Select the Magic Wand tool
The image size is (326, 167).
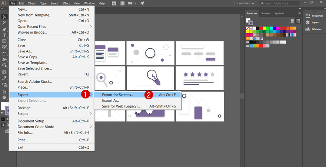click(x=4, y=23)
